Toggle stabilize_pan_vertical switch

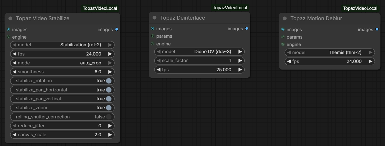pos(109,99)
